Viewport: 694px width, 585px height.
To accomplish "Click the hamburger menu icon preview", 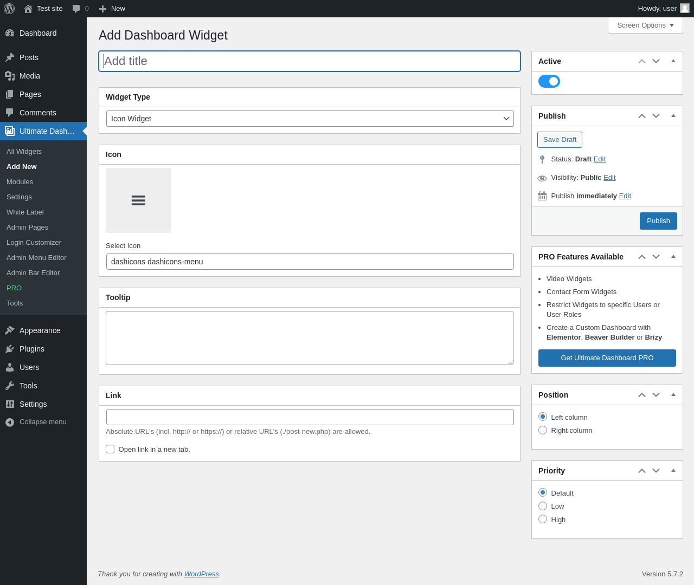I will (x=138, y=200).
